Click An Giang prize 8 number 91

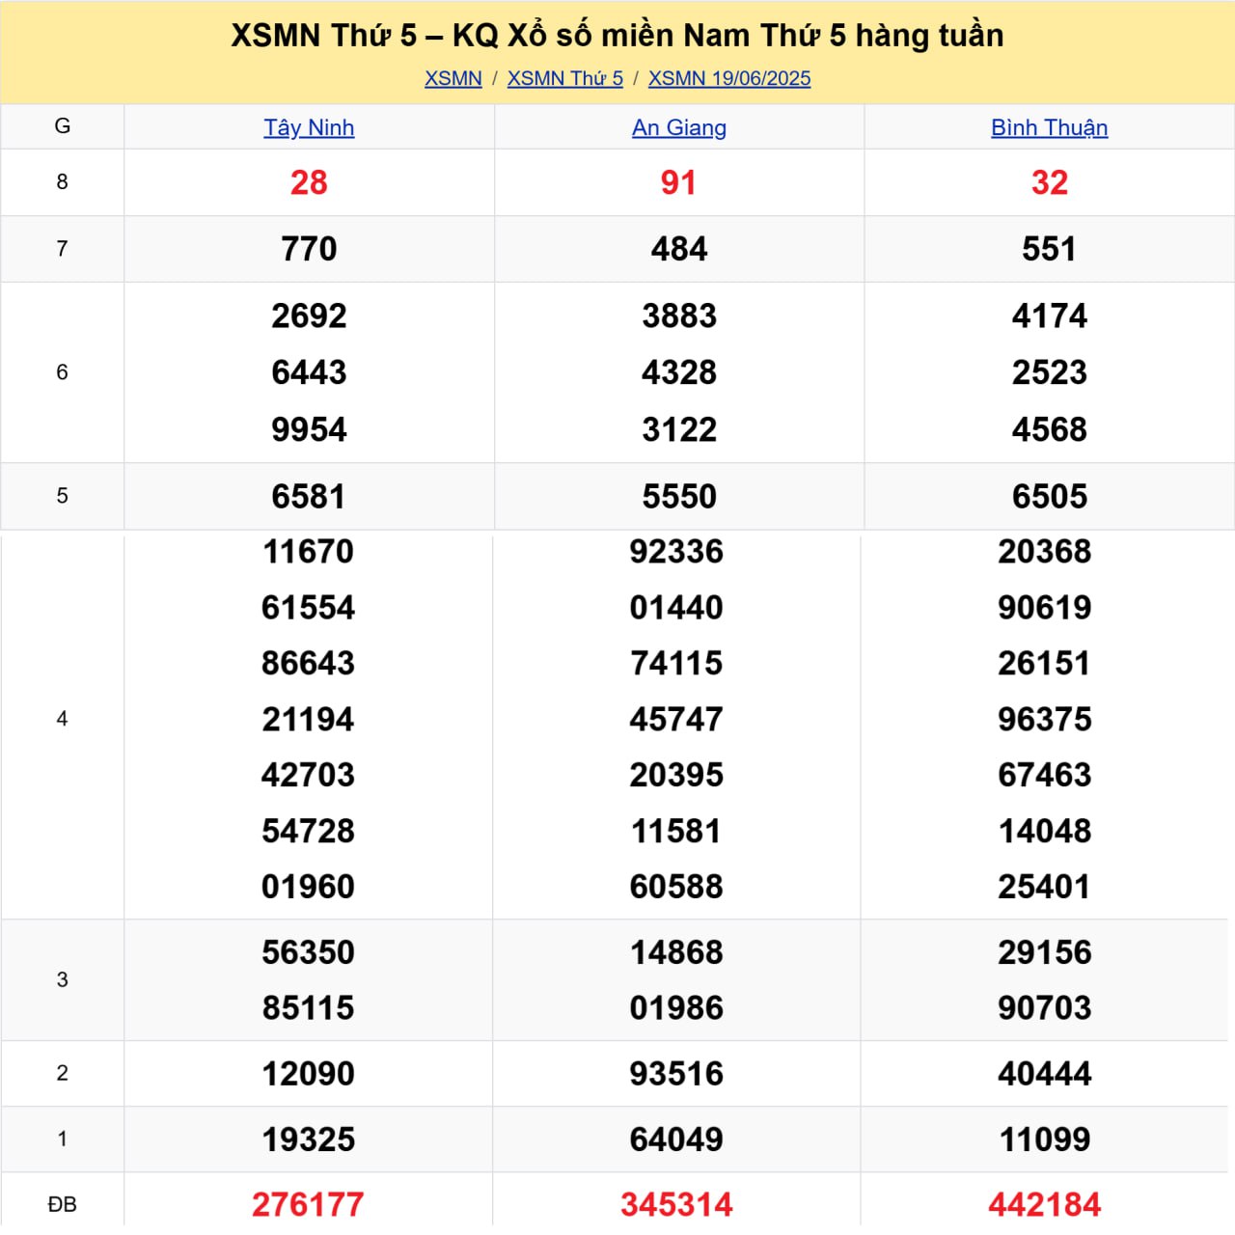coord(678,182)
